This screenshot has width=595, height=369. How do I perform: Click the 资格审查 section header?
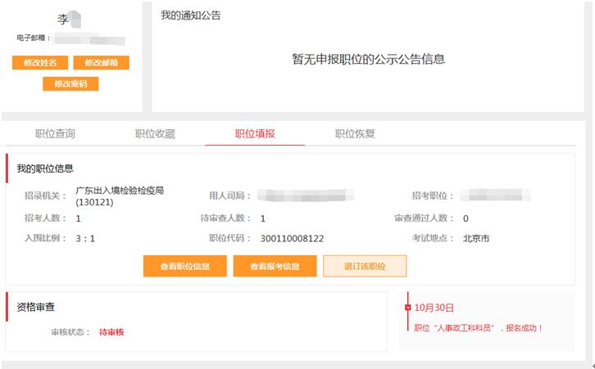35,307
